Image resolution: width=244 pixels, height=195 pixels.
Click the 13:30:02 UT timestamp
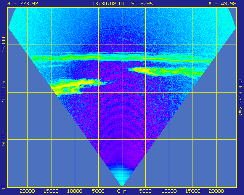(108, 4)
